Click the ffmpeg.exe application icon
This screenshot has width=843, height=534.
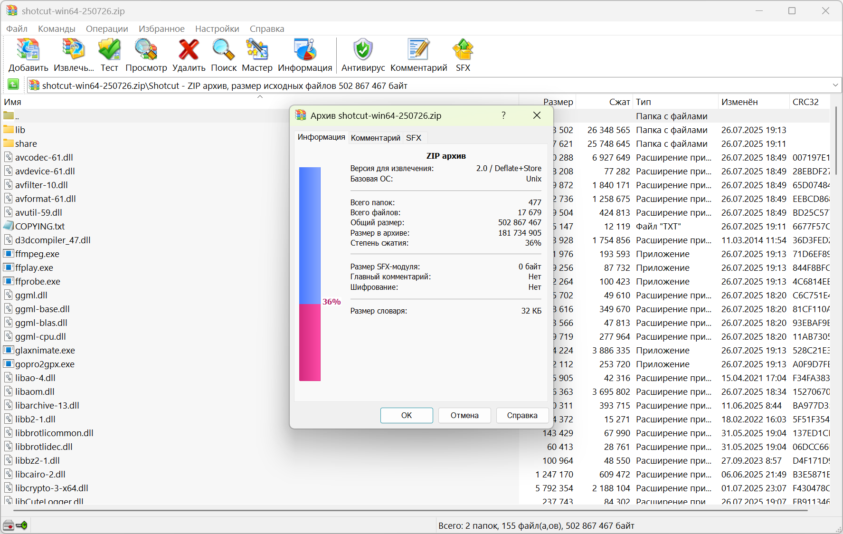tap(9, 253)
